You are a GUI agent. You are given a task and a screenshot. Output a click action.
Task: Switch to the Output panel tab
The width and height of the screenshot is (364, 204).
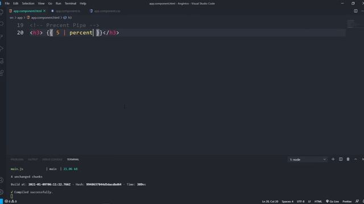tap(33, 160)
